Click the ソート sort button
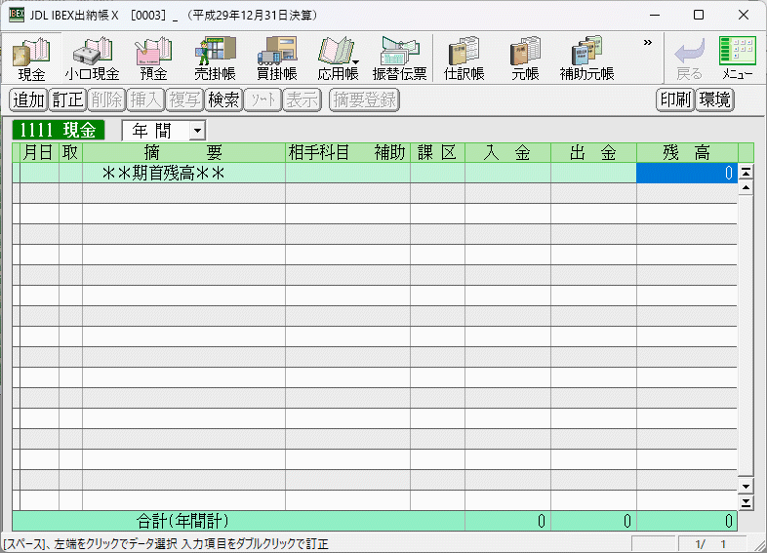767x553 pixels. point(262,99)
